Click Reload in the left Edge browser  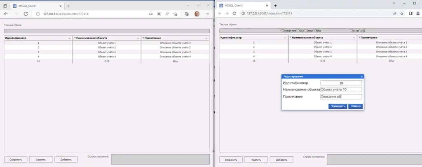point(26,14)
